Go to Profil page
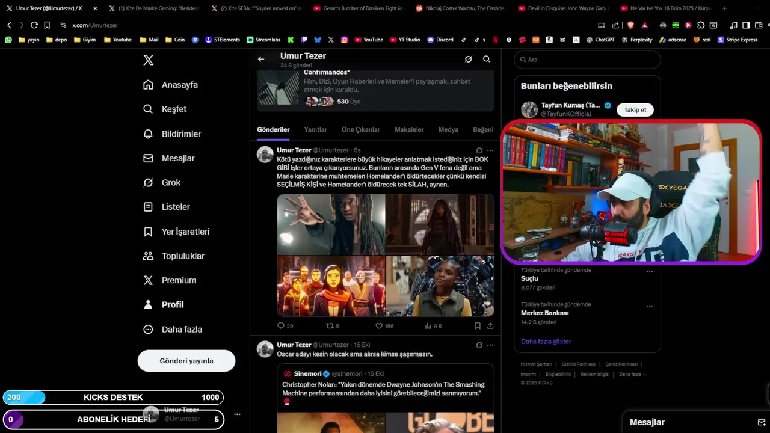Screen dimensions: 770x433 pyautogui.click(x=164, y=304)
